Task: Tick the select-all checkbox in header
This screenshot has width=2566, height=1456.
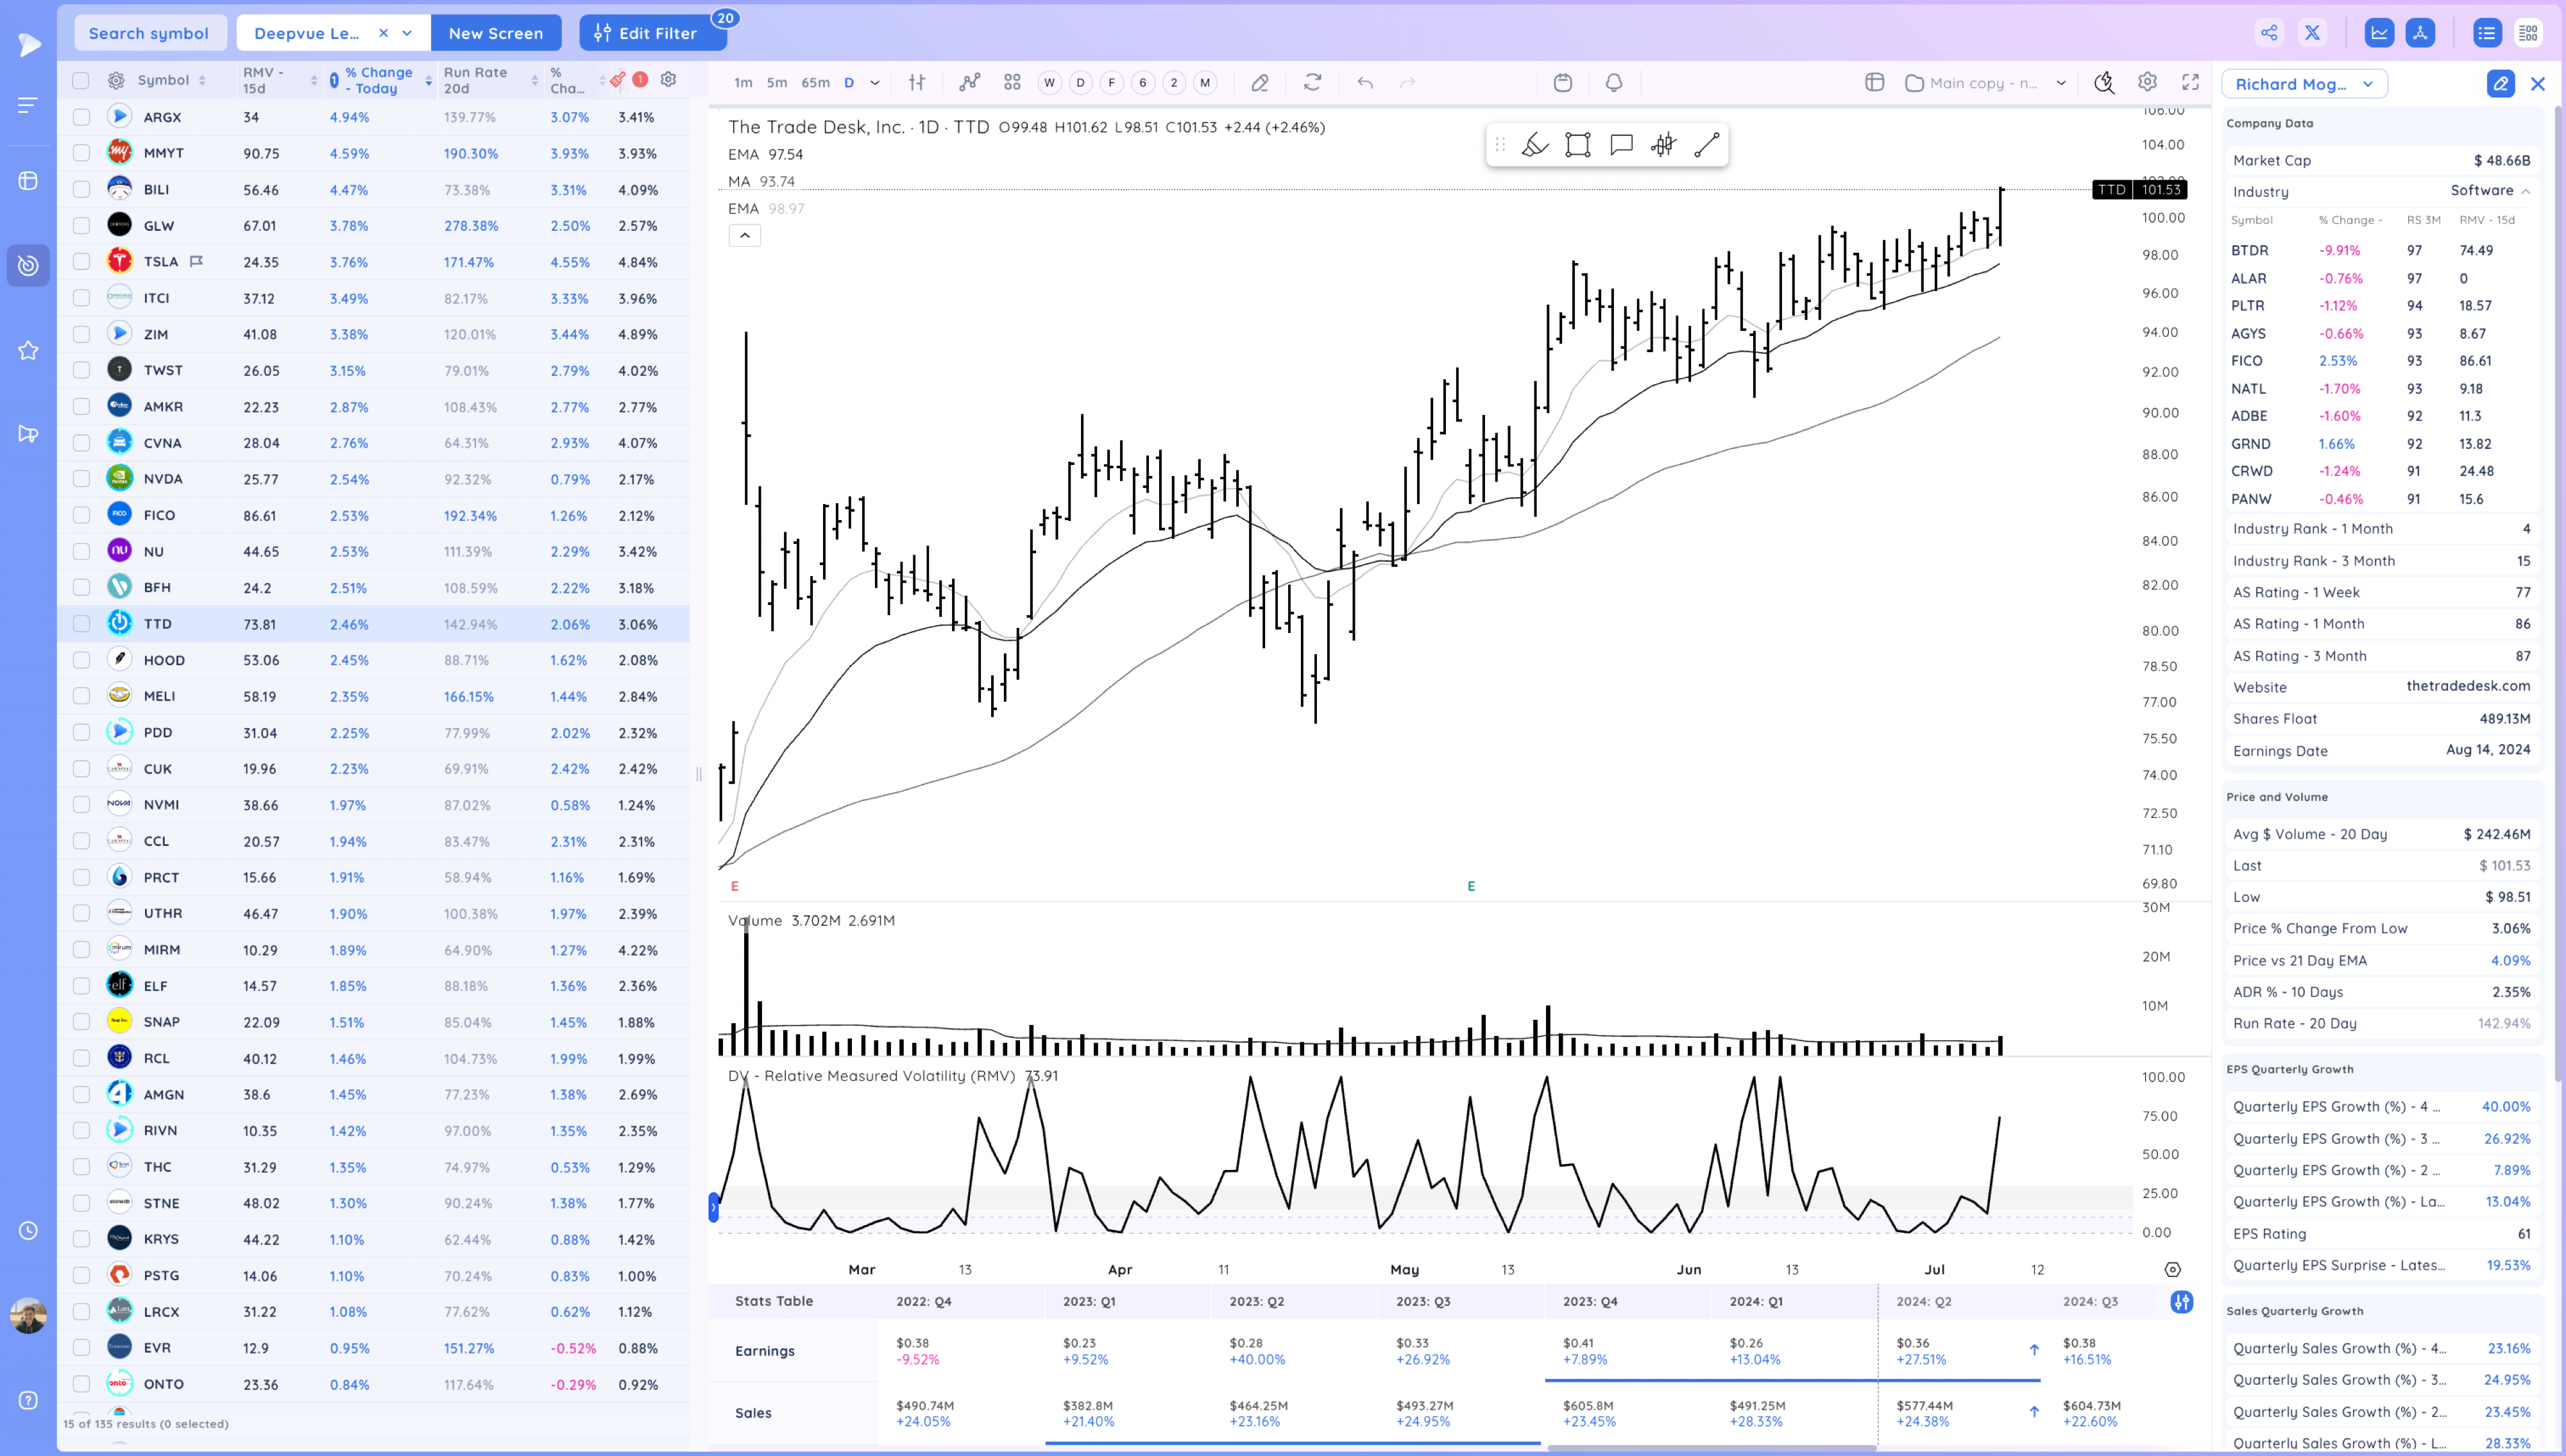Action: click(81, 80)
